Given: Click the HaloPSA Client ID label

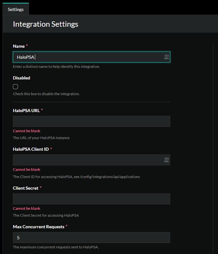Looking at the screenshot, I should tap(31, 149).
